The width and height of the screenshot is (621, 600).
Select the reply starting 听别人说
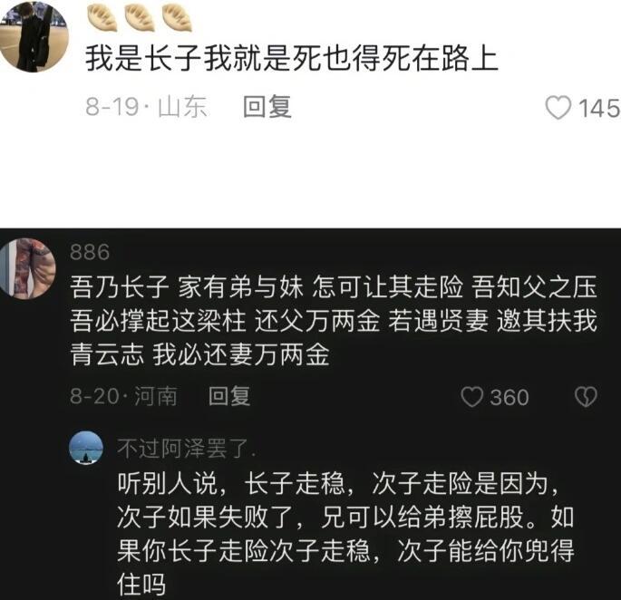pos(345,534)
